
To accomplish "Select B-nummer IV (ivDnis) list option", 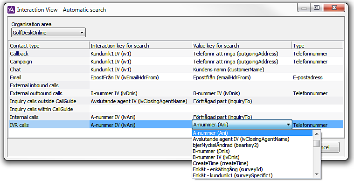I will coord(216,157).
